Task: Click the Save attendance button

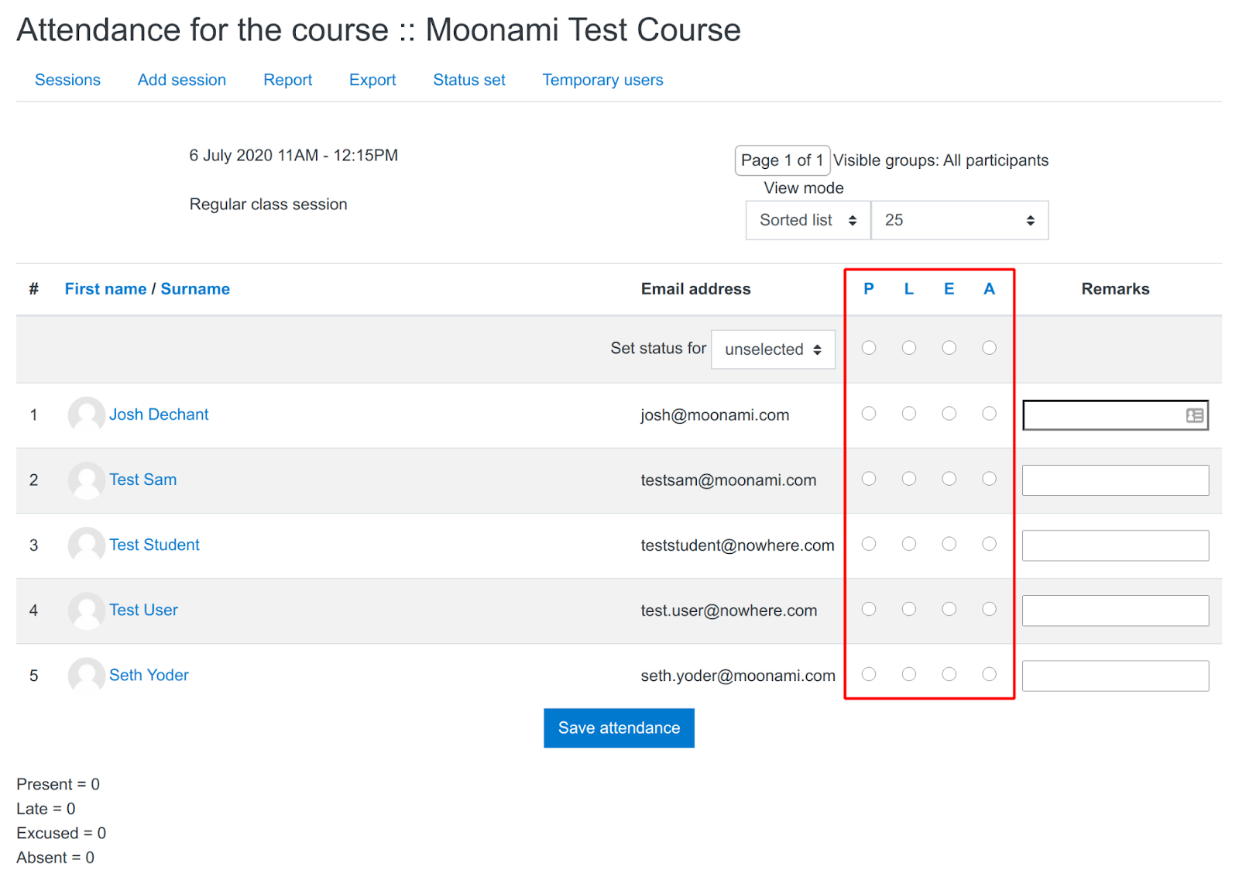Action: pos(618,727)
